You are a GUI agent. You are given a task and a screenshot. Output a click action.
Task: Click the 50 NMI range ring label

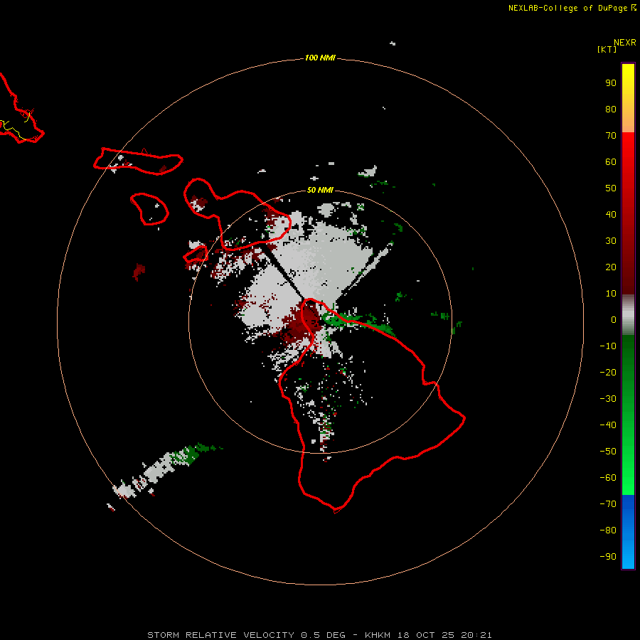[320, 190]
